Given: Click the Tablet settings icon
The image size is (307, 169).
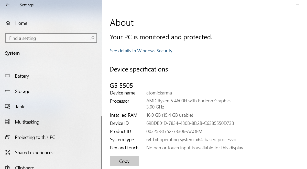Looking at the screenshot, I should [x=7, y=106].
